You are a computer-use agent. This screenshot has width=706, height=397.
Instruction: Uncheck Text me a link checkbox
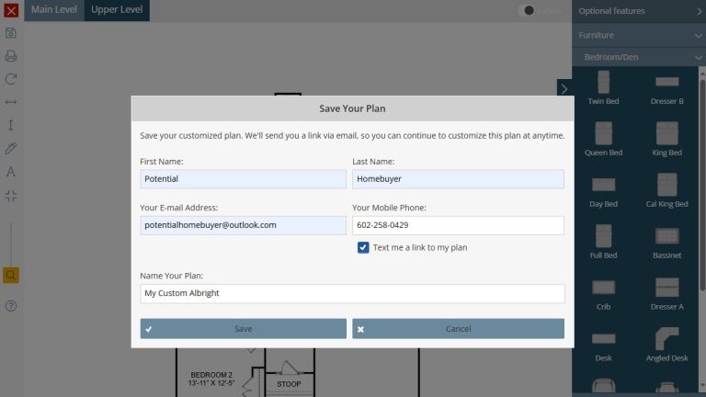coord(363,247)
